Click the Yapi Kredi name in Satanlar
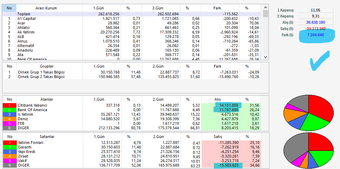 (x=27, y=152)
